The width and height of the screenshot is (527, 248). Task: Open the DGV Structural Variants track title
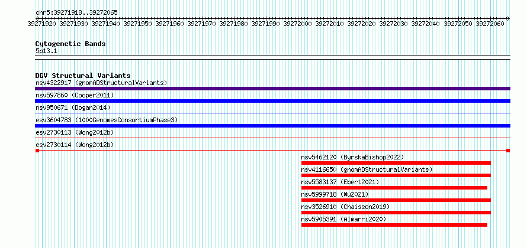pyautogui.click(x=83, y=76)
